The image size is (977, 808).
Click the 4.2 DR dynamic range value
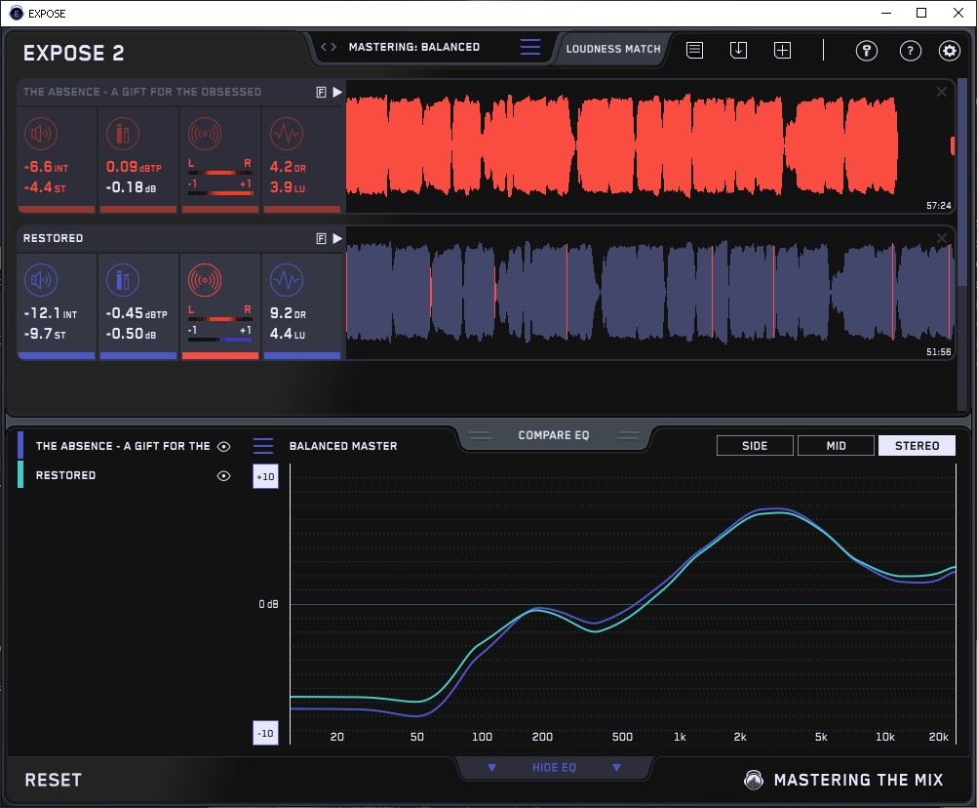[288, 167]
